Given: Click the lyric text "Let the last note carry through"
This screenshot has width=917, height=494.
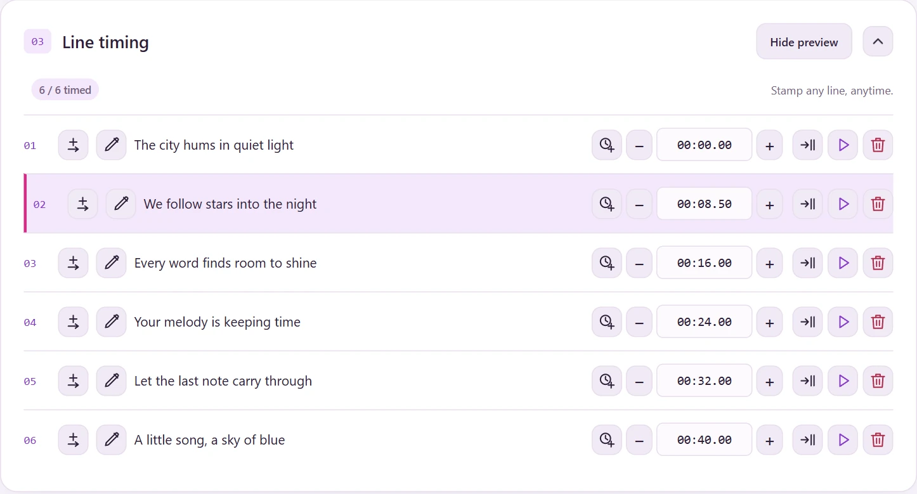Looking at the screenshot, I should [223, 381].
